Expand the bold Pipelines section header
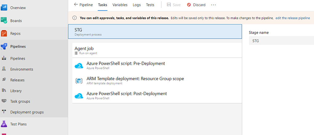The width and height of the screenshot is (314, 135). (18, 47)
